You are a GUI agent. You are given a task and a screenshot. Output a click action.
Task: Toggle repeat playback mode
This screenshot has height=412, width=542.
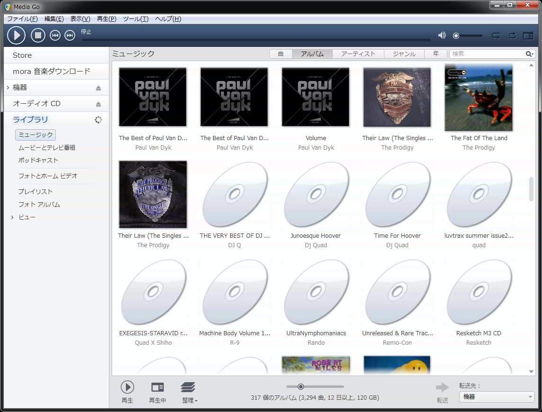tap(496, 36)
